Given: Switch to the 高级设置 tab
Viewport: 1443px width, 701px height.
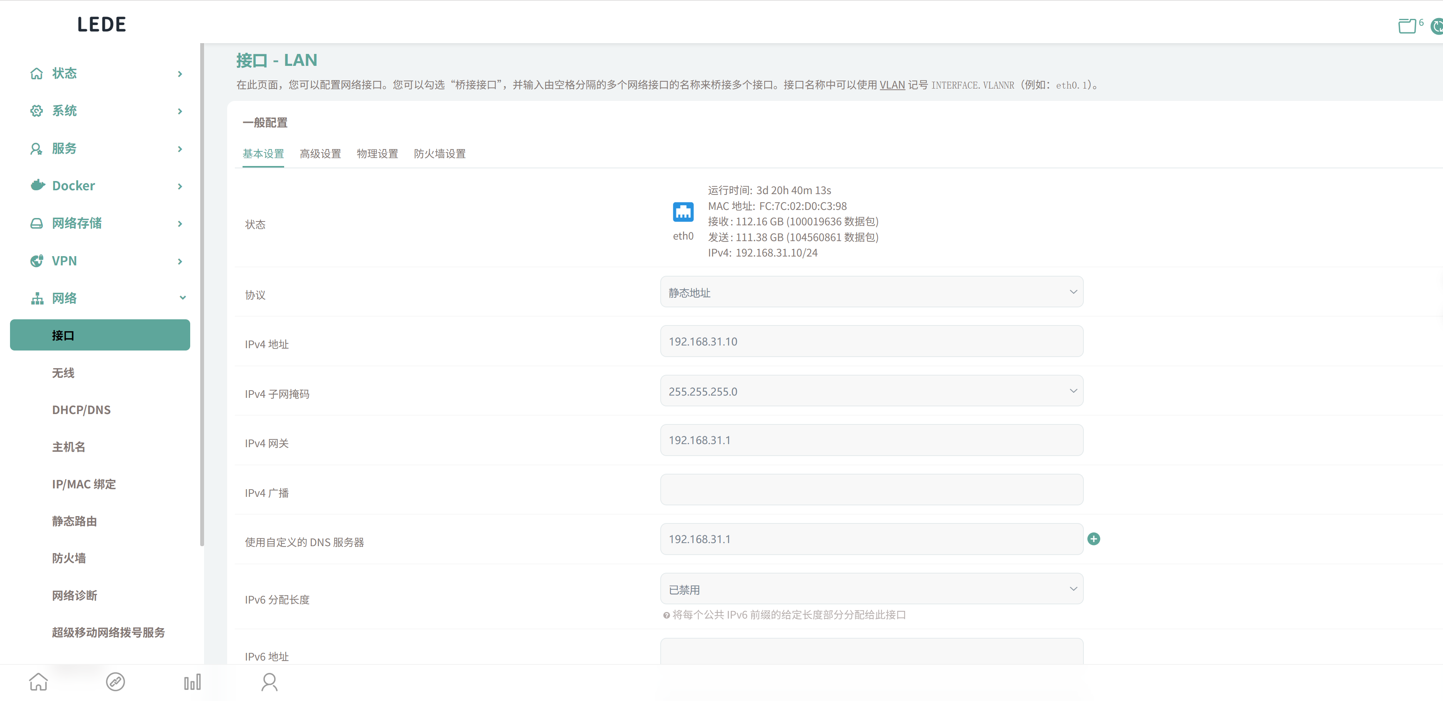Looking at the screenshot, I should click(x=320, y=154).
